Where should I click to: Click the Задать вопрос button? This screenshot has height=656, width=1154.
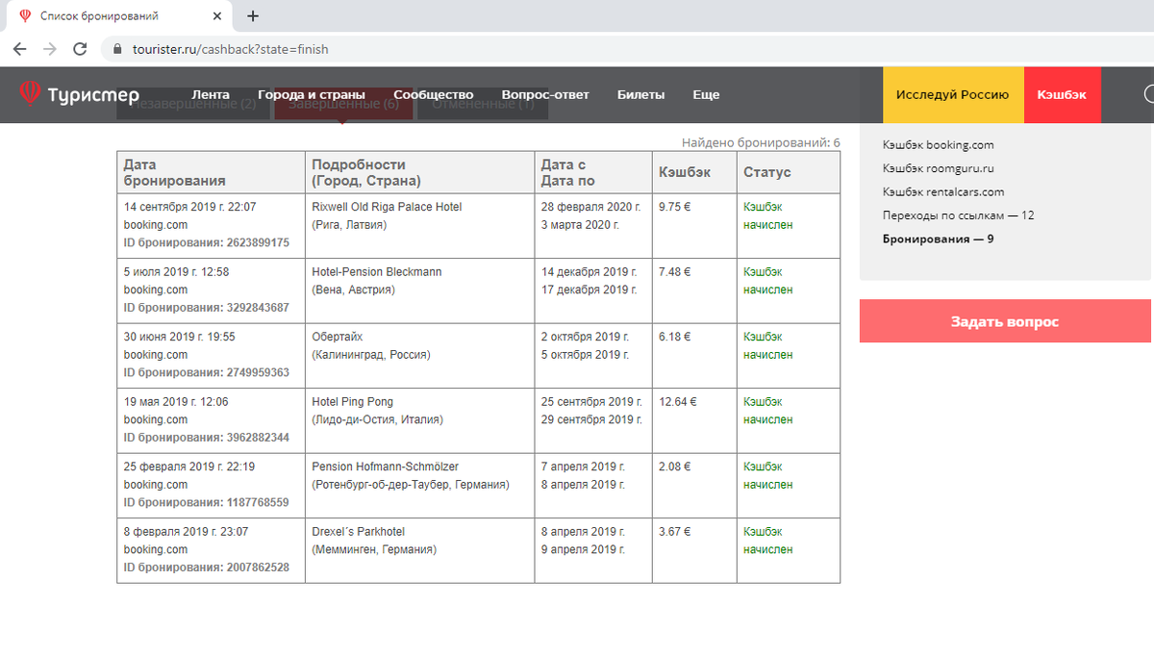(1005, 321)
